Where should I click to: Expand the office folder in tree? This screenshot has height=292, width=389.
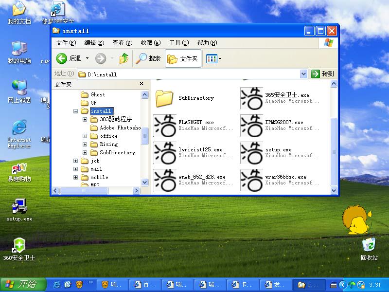[85, 136]
